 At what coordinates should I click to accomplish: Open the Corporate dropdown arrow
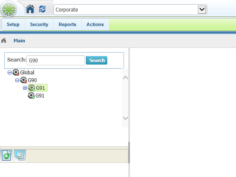[x=202, y=10]
